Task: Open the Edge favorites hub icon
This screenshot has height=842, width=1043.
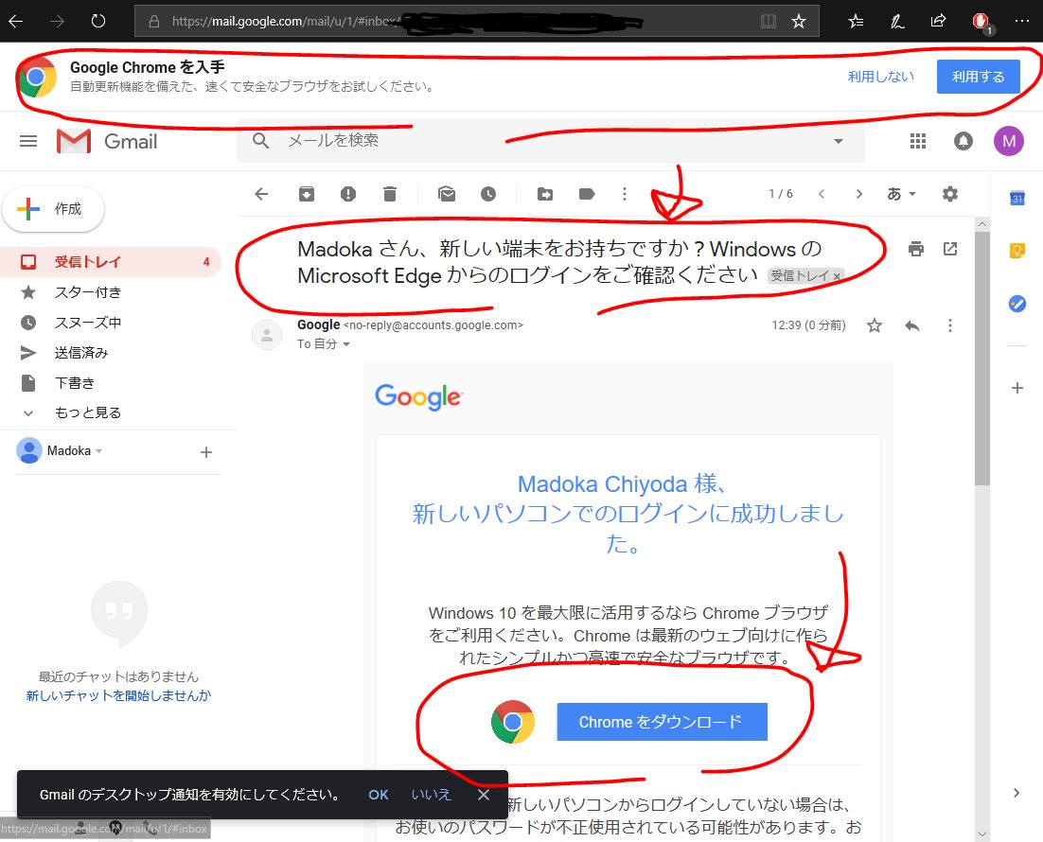Action: pos(857,21)
